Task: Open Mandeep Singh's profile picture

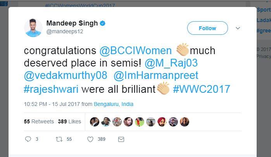Action: (x=33, y=28)
